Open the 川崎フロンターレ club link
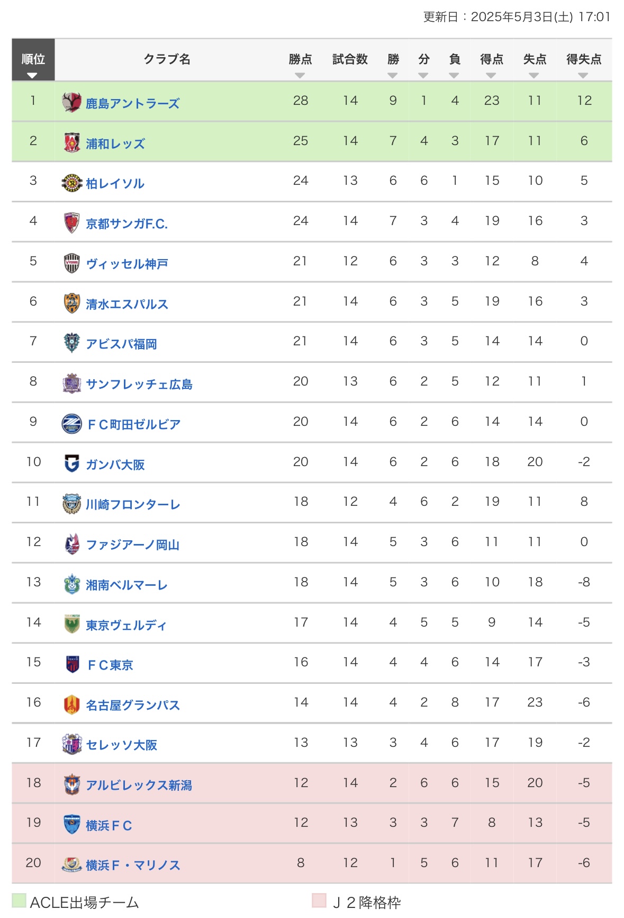The width and height of the screenshot is (624, 918). (x=133, y=504)
